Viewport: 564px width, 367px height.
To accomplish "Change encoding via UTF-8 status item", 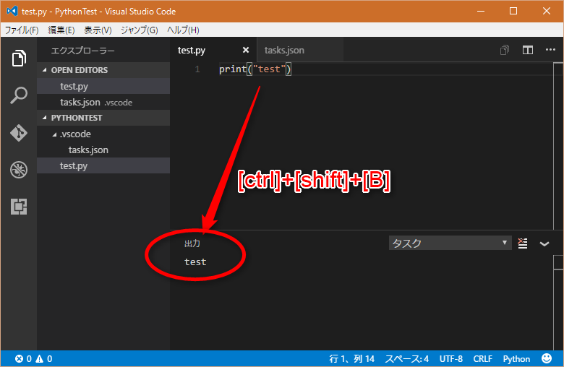I will pos(451,359).
